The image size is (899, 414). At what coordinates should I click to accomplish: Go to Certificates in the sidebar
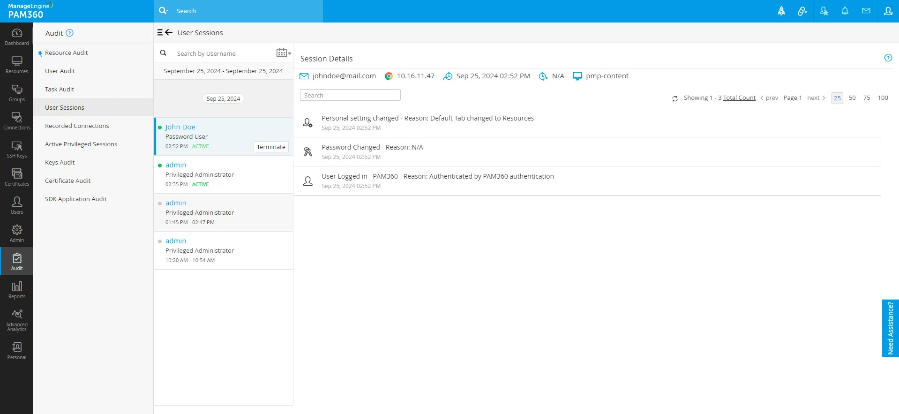pyautogui.click(x=16, y=178)
